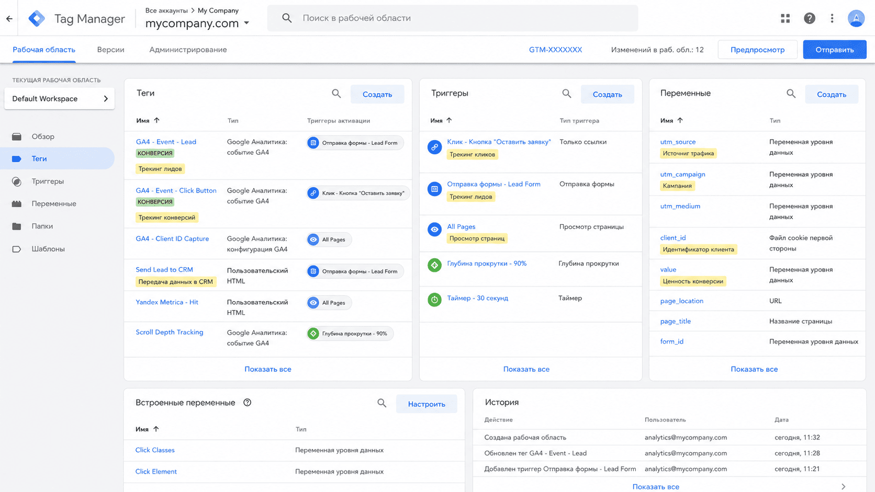Click Шаблоны sidebar icon
This screenshot has width=875, height=492.
click(x=17, y=249)
